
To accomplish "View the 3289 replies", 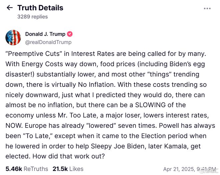I will (x=33, y=17).
